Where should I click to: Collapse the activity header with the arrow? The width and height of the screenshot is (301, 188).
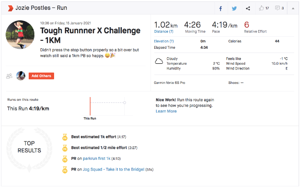[x=293, y=8]
